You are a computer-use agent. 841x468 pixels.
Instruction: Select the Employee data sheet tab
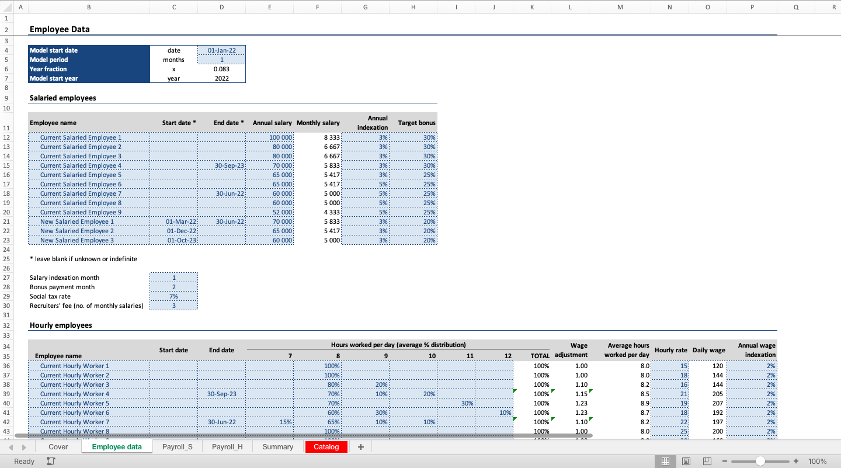(x=117, y=447)
